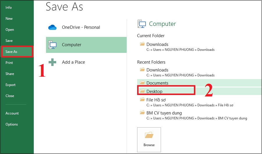Open Account settings in sidebar
The width and height of the screenshot is (262, 154).
[12, 113]
